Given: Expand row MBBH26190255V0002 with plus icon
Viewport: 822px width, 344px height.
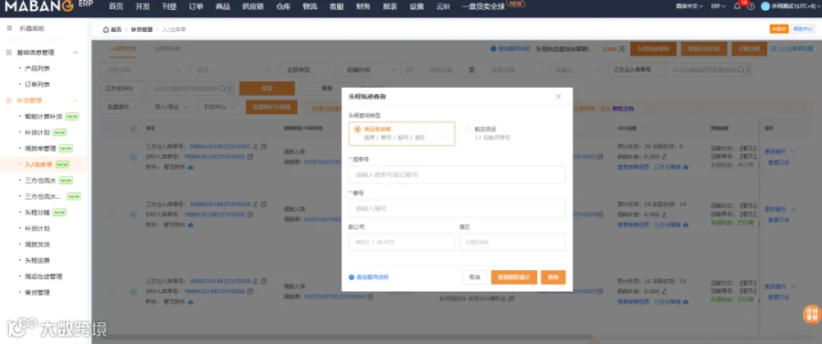Looking at the screenshot, I should 133,157.
